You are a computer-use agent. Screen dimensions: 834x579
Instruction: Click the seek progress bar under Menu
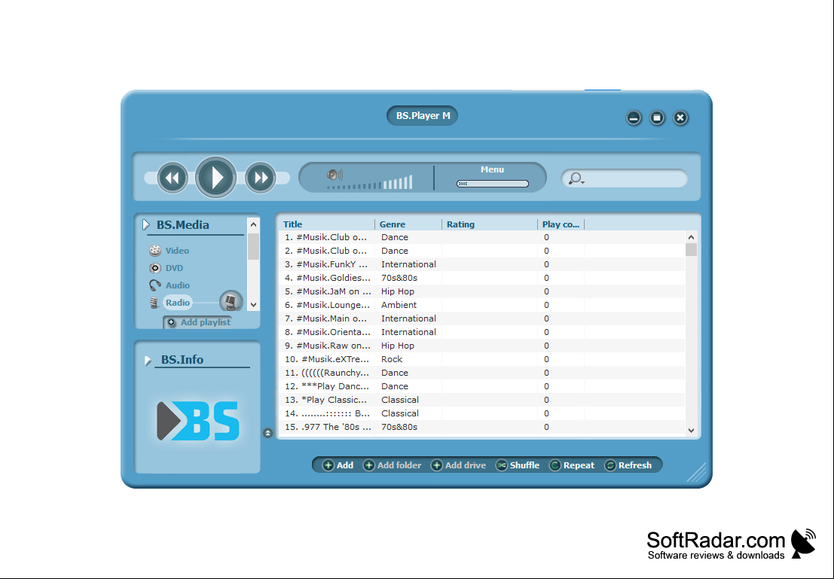coord(493,184)
